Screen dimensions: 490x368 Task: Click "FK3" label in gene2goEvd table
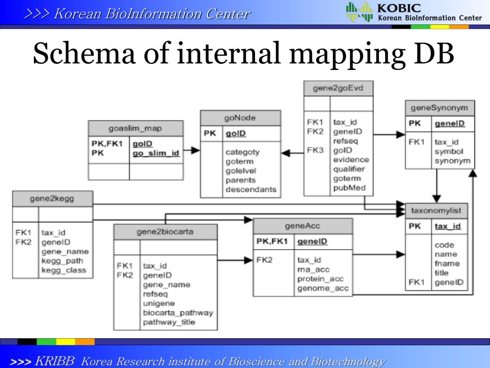coord(315,150)
